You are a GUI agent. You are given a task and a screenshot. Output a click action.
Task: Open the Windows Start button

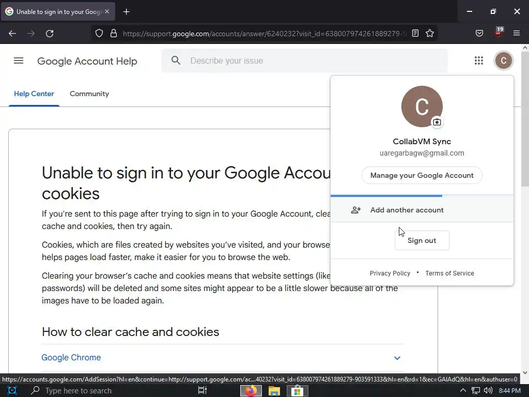click(12, 391)
